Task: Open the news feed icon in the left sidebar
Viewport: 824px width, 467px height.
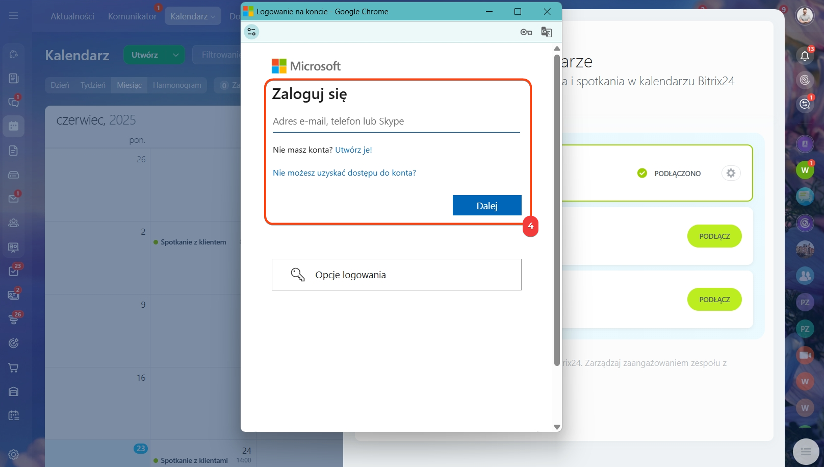Action: pyautogui.click(x=14, y=78)
